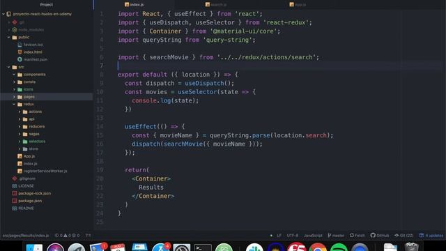Image resolution: width=446 pixels, height=251 pixels.
Task: Click the useEffect call on line 14
Action: (x=141, y=126)
